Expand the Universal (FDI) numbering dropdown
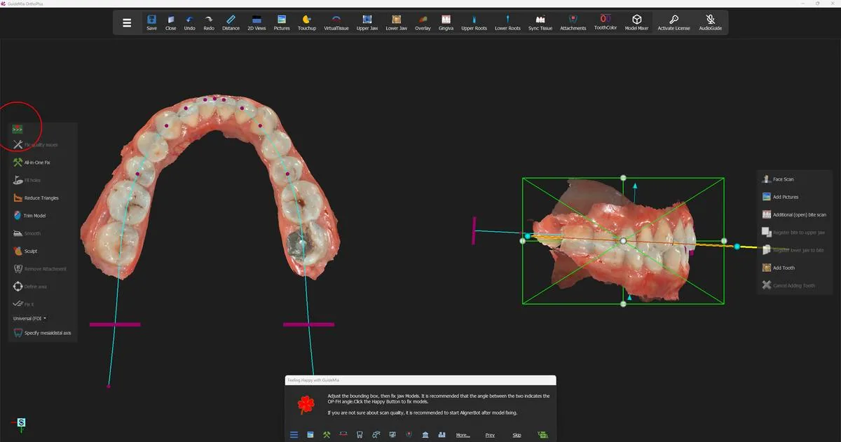This screenshot has width=841, height=442. pos(30,318)
